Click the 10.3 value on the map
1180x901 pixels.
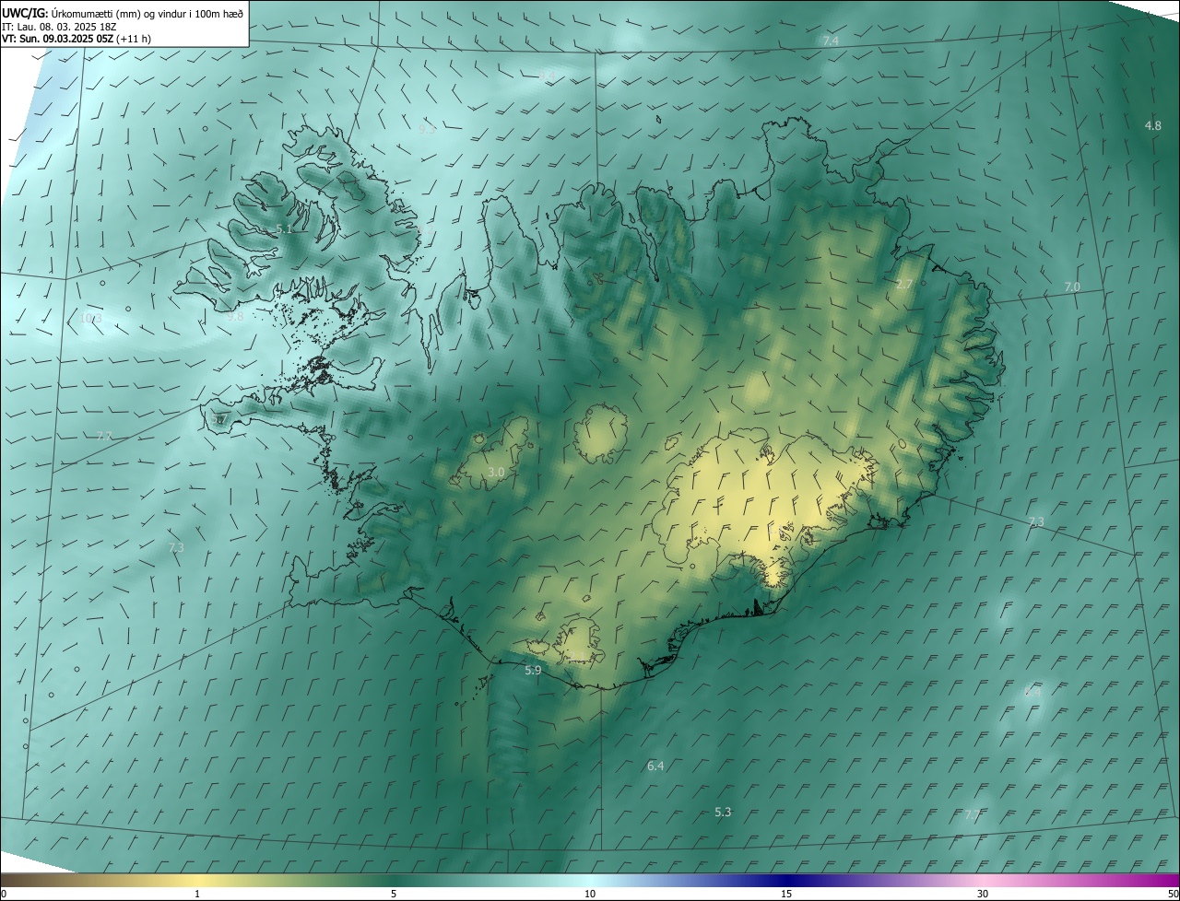(90, 318)
